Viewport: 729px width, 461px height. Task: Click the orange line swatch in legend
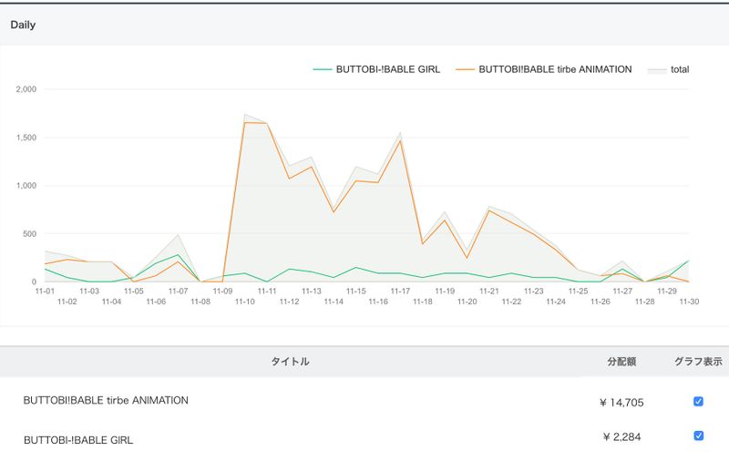coord(465,69)
